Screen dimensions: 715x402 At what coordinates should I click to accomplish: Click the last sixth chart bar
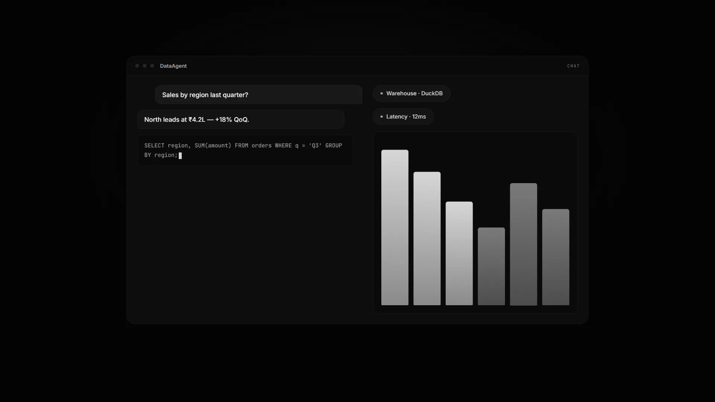(556, 257)
